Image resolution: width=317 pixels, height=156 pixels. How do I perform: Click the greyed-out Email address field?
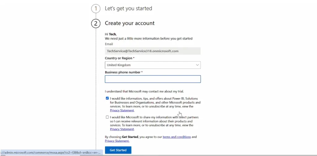(153, 51)
